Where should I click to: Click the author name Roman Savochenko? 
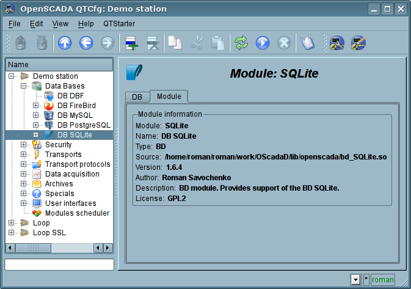pos(196,178)
